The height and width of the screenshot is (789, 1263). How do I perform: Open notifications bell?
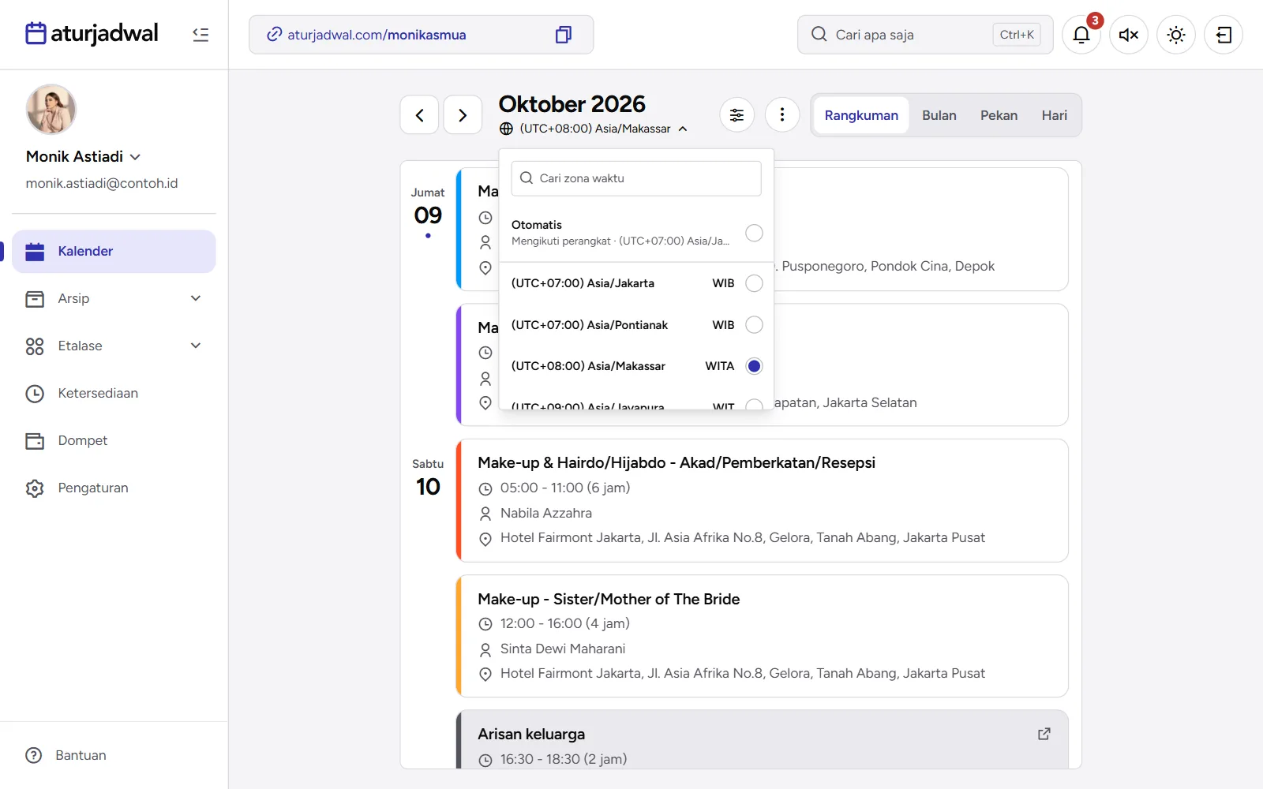click(1081, 35)
